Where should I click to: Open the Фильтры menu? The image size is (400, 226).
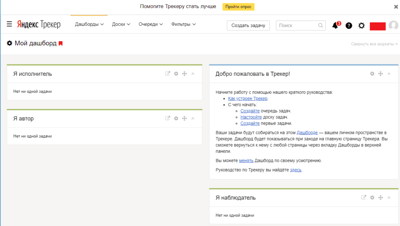[x=183, y=24]
